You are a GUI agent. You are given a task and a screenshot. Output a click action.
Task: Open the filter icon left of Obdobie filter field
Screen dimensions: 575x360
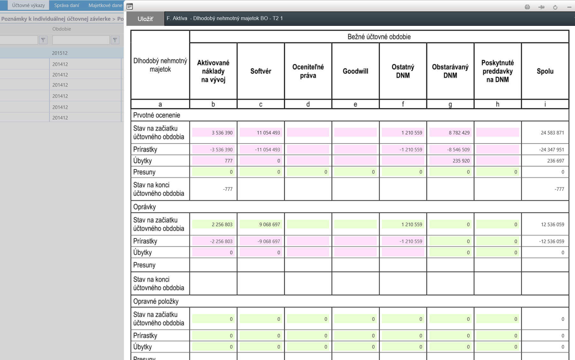(43, 40)
